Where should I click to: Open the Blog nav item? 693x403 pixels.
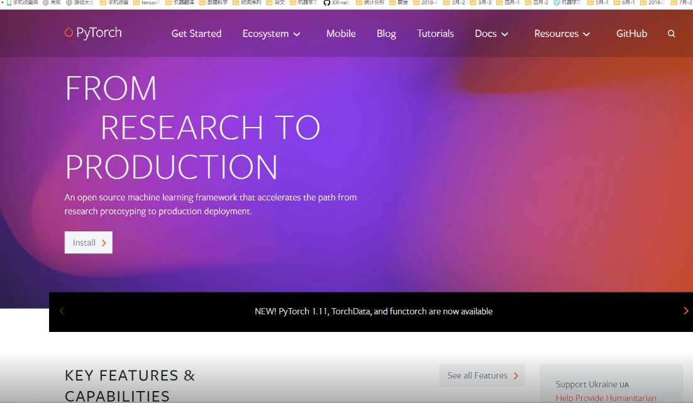[386, 34]
